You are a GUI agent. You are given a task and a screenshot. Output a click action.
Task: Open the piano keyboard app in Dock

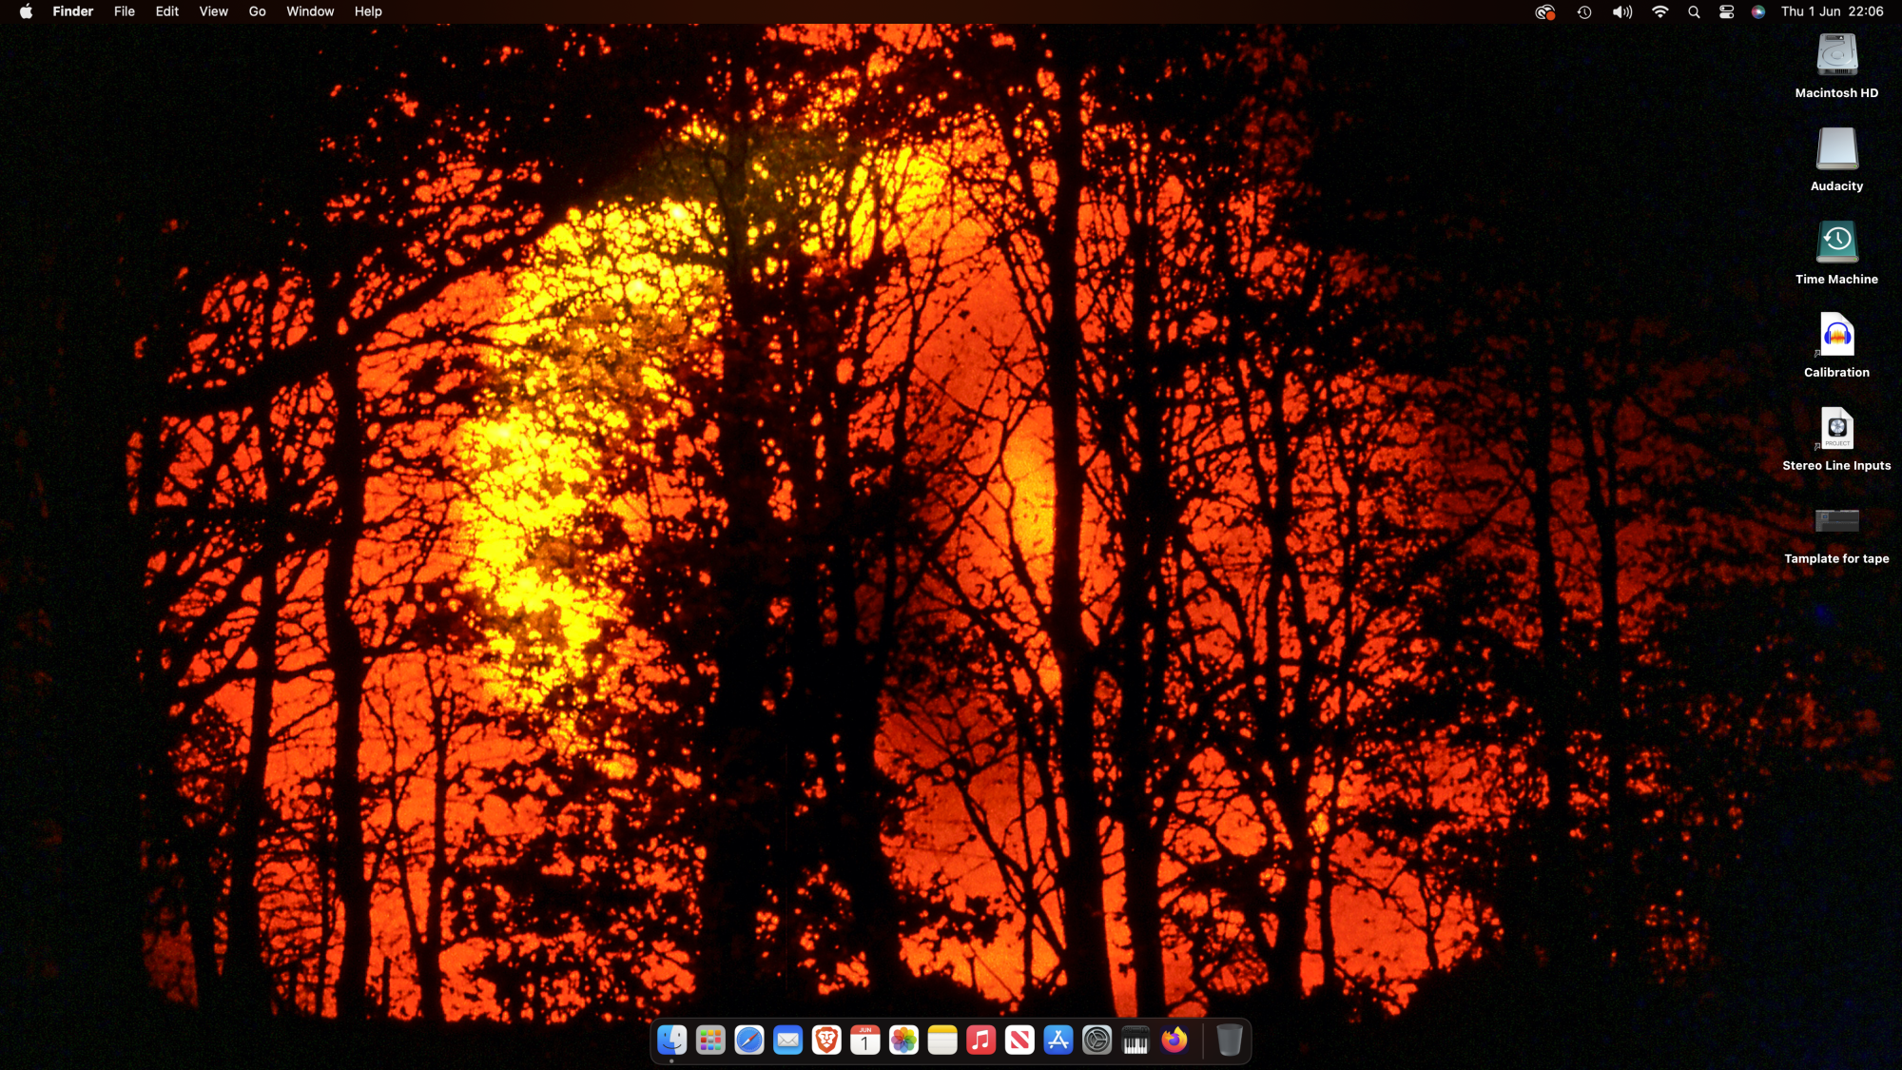point(1135,1041)
